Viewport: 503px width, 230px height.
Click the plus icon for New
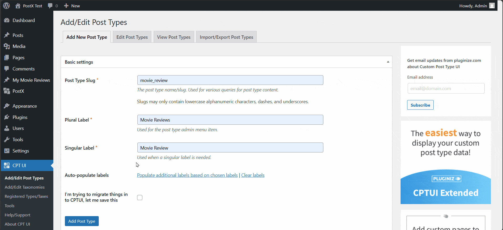(x=66, y=6)
